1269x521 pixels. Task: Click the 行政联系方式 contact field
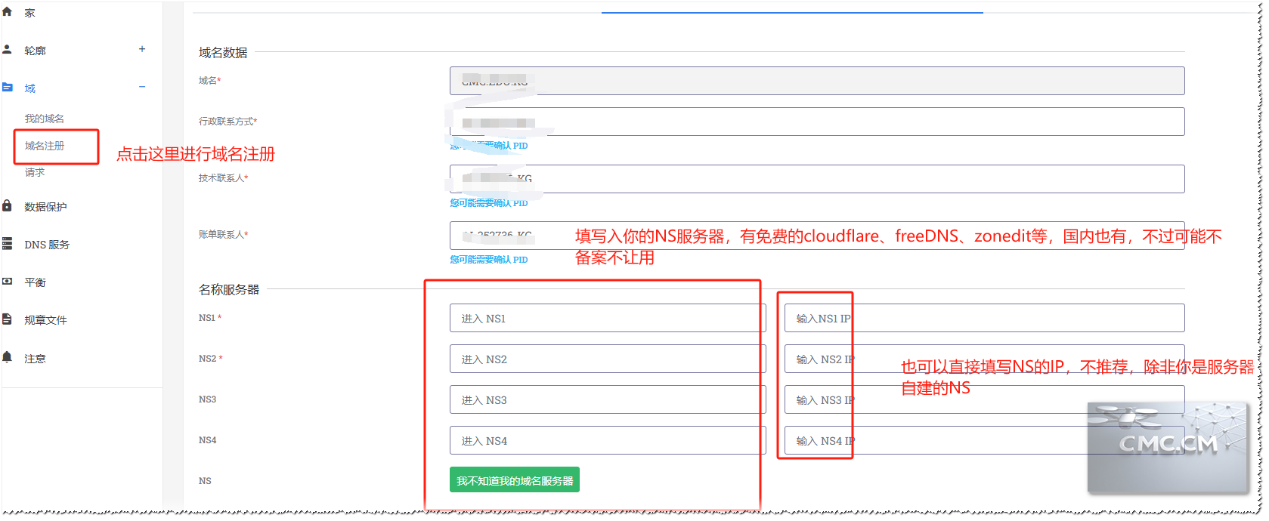point(817,122)
